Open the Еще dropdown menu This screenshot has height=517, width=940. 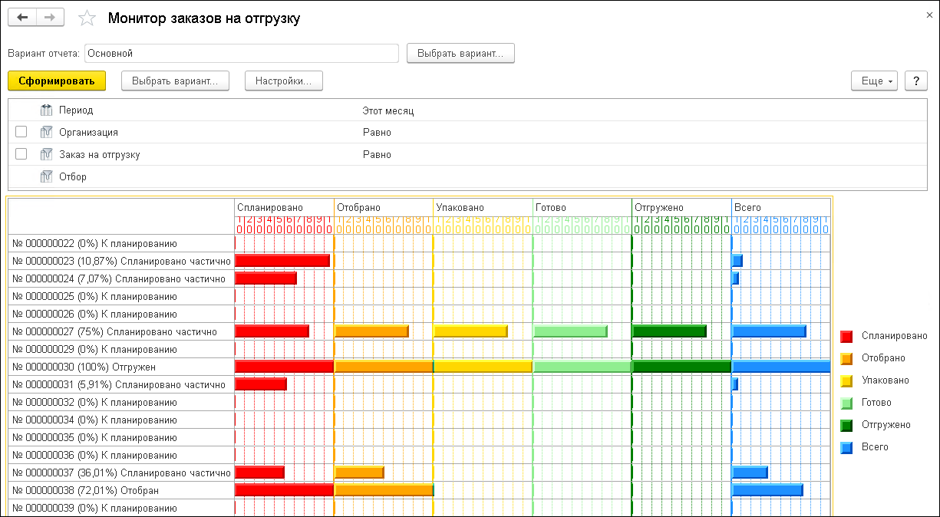coord(874,81)
